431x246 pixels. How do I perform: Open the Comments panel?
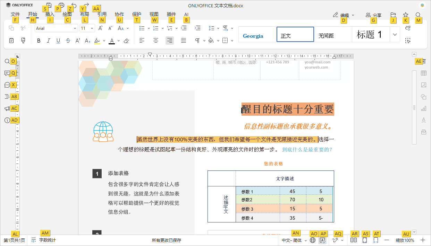[x=7, y=73]
